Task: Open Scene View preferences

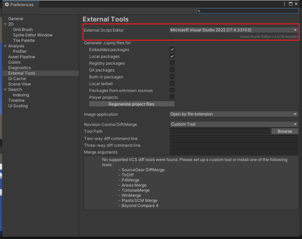Action: coord(19,84)
